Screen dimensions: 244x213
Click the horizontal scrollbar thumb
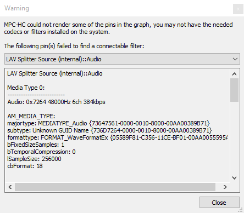coord(115,187)
